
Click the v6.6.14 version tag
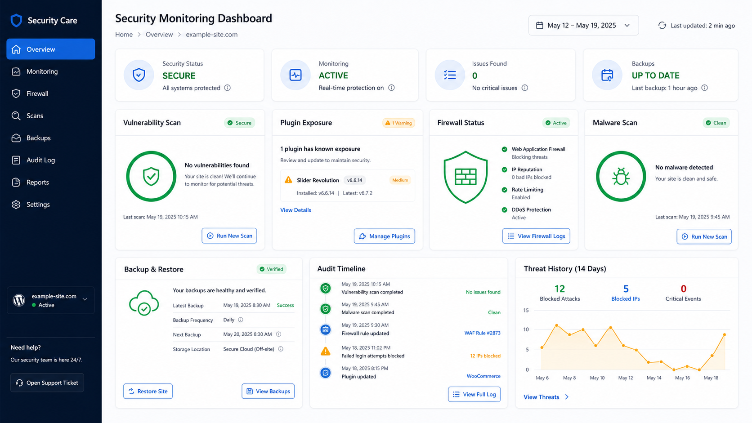[x=354, y=180]
